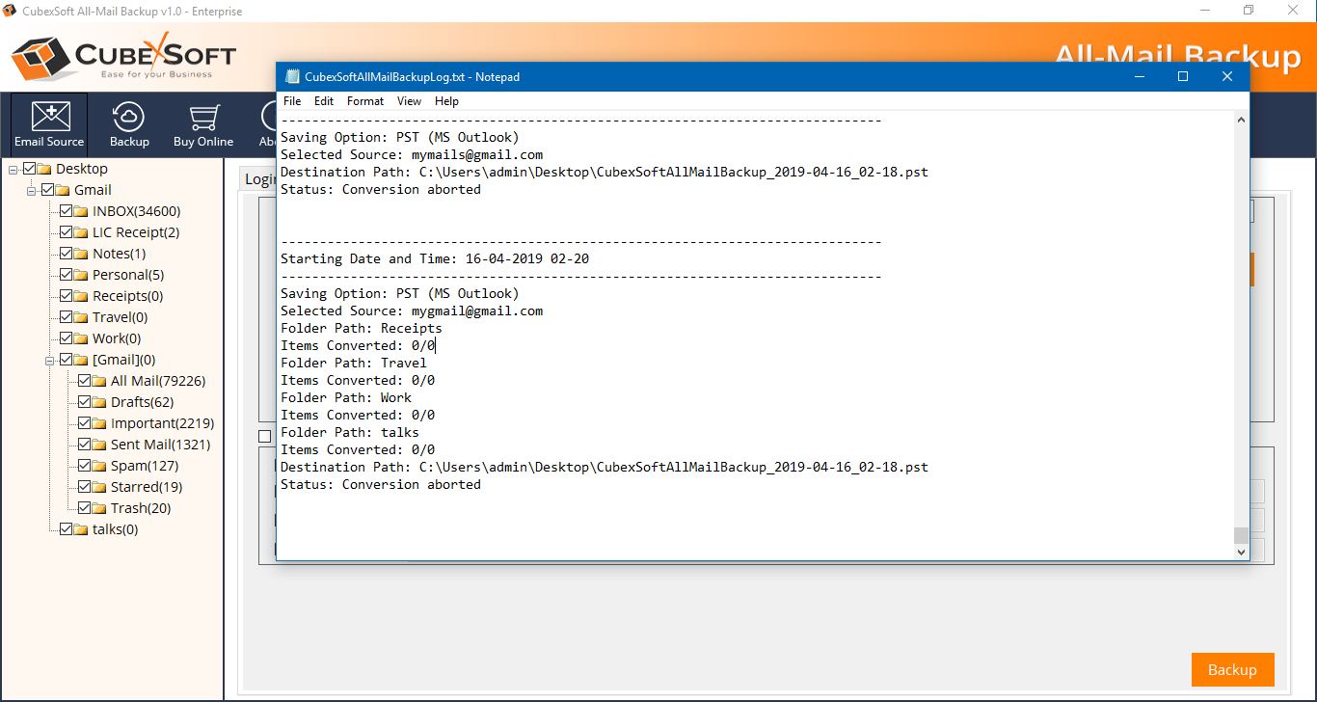Select the All Mail folder icon
Screen dimensions: 1317x702
(99, 381)
